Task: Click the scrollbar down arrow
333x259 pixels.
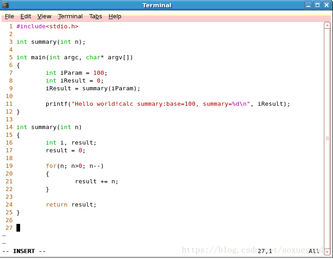Action: [327, 252]
